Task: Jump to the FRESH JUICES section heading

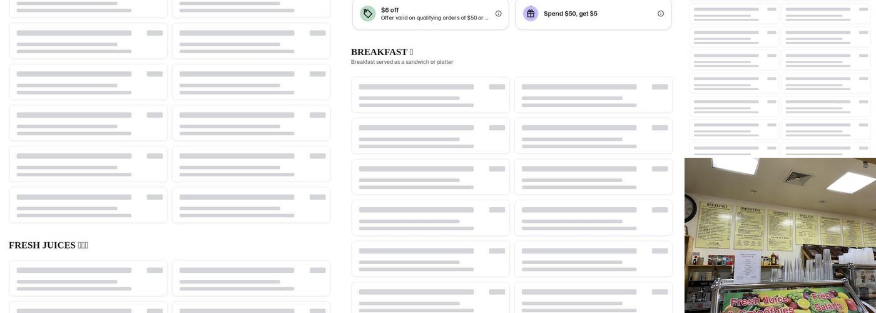Action: (x=42, y=245)
